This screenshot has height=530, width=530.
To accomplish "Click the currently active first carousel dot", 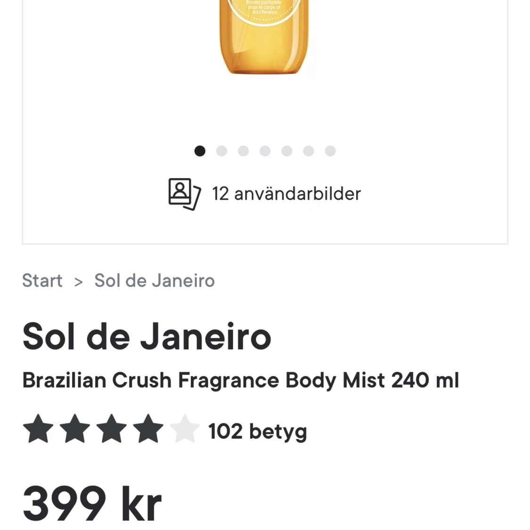I will coord(200,151).
